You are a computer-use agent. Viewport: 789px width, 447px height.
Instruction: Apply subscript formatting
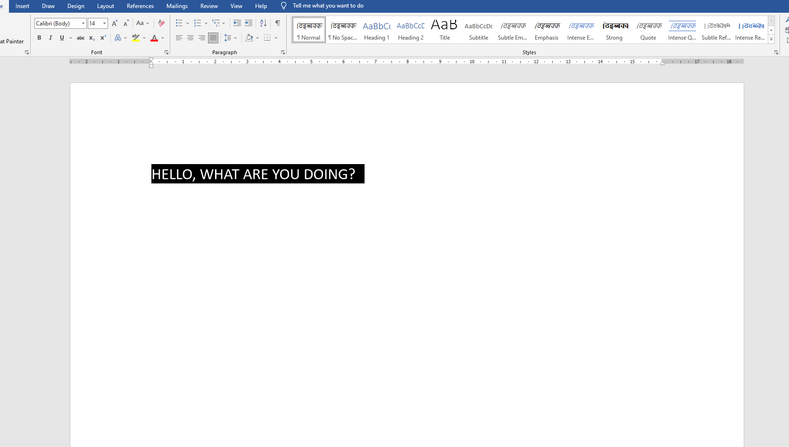pyautogui.click(x=92, y=38)
